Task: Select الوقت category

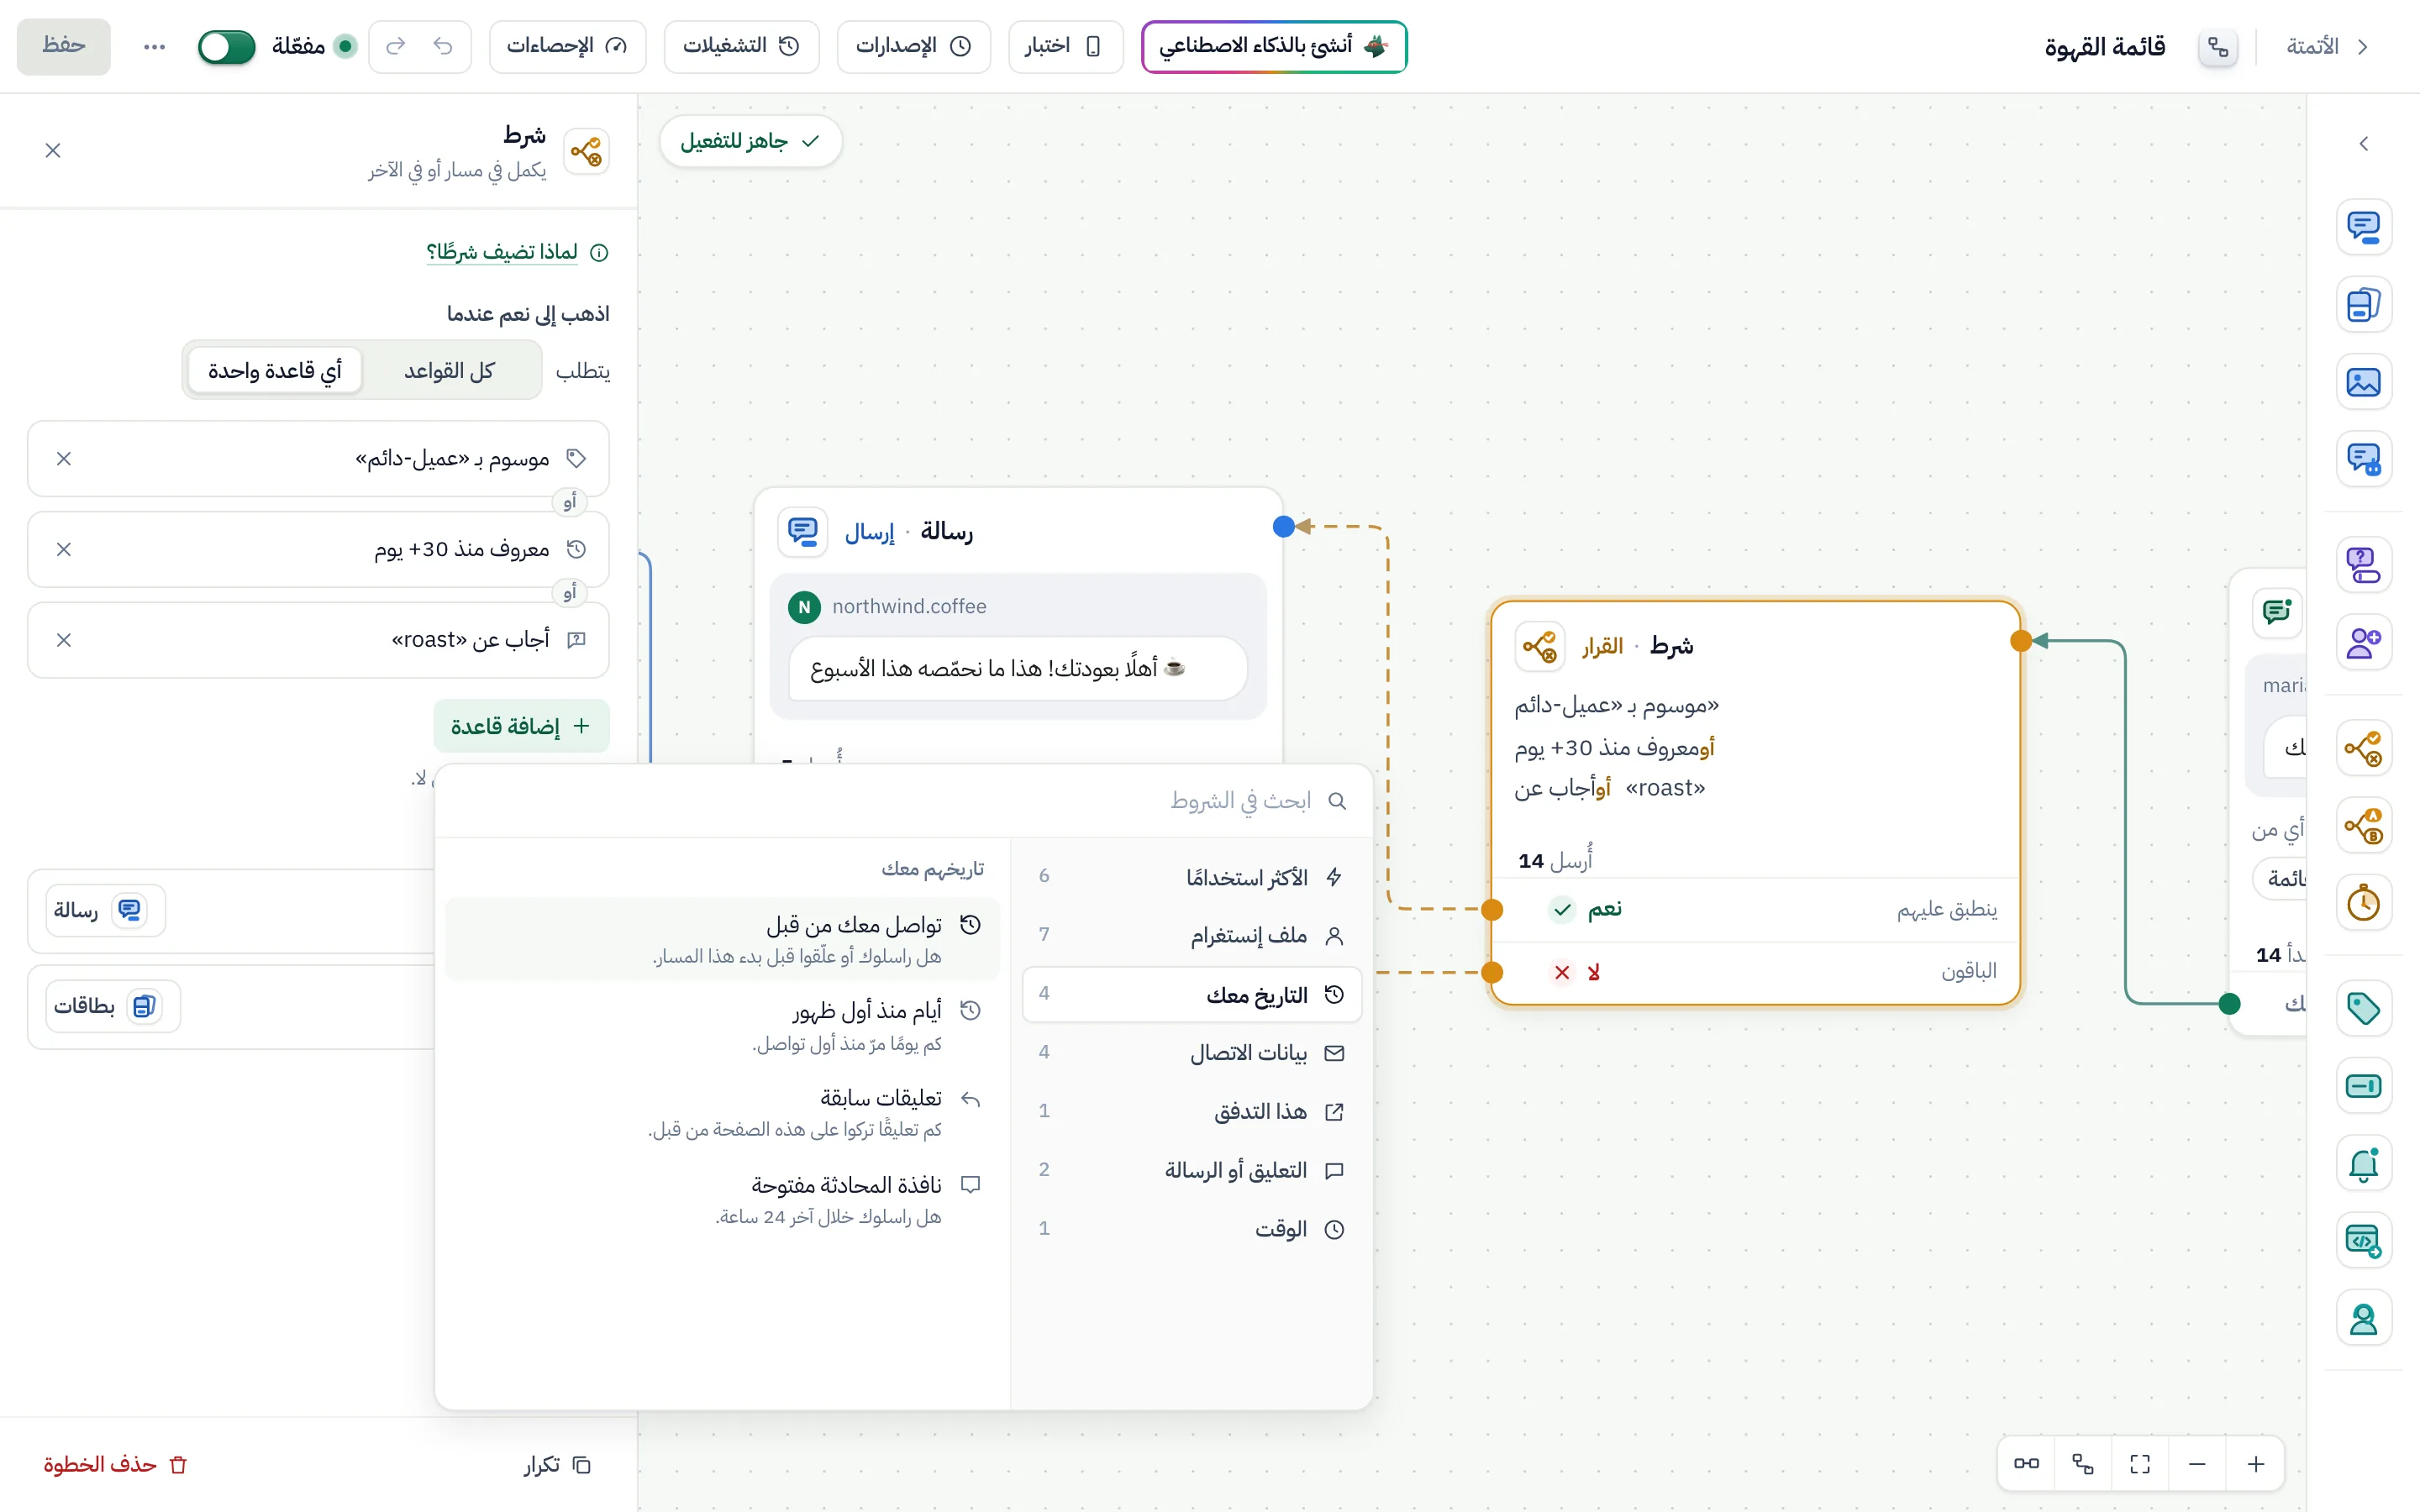Action: 1192,1229
